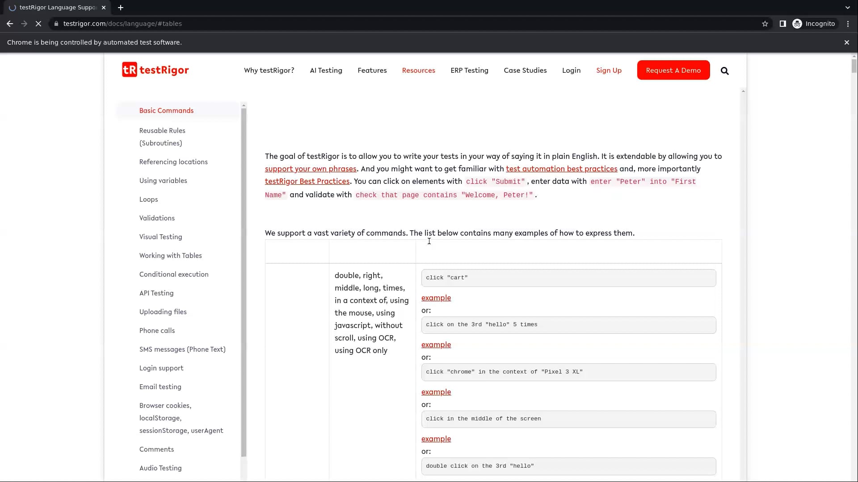The height and width of the screenshot is (482, 858).
Task: Close the testRigor Language Support tab
Action: coord(104,8)
